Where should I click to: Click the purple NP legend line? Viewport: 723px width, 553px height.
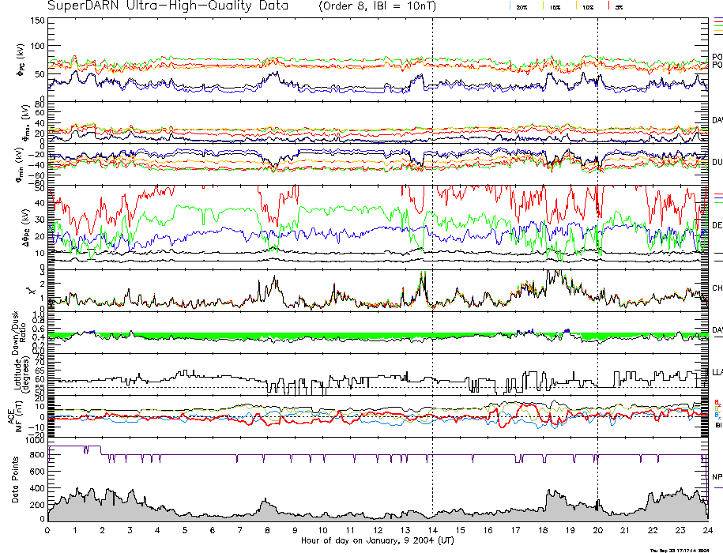(718, 487)
